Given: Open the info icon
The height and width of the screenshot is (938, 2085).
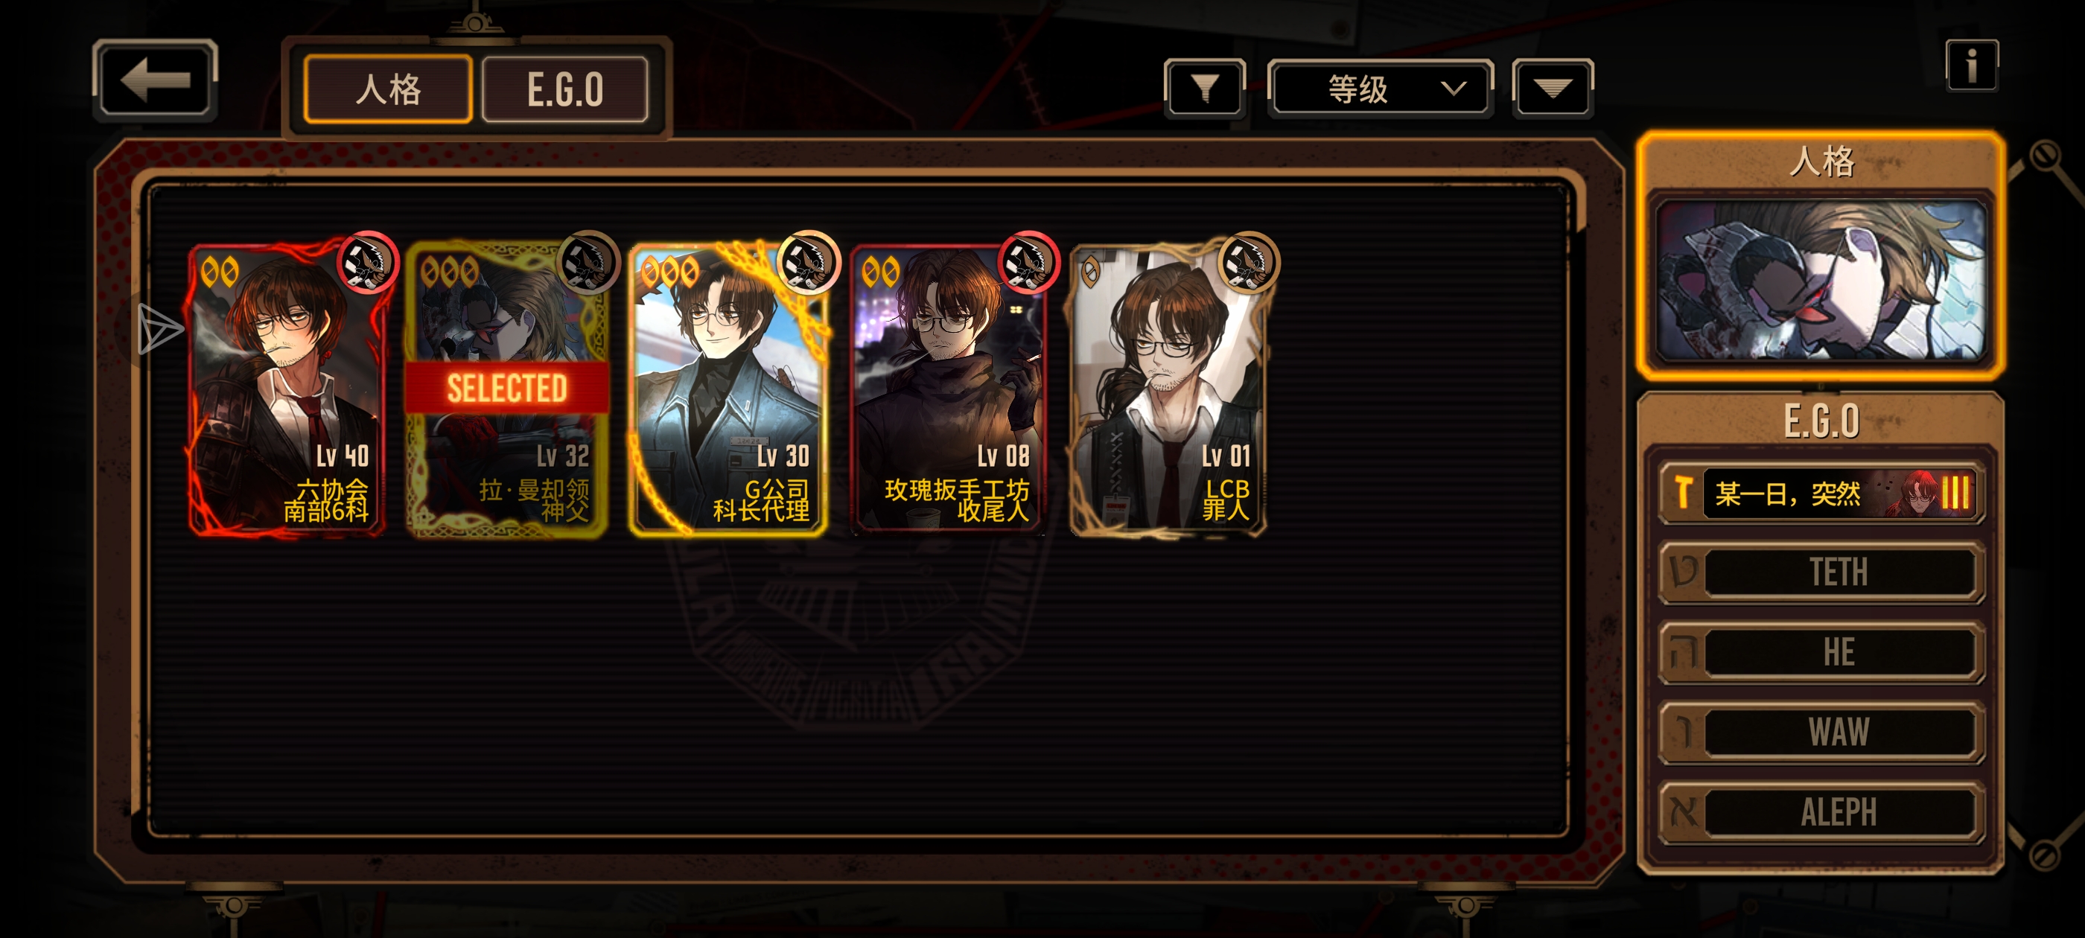Looking at the screenshot, I should click(1972, 66).
